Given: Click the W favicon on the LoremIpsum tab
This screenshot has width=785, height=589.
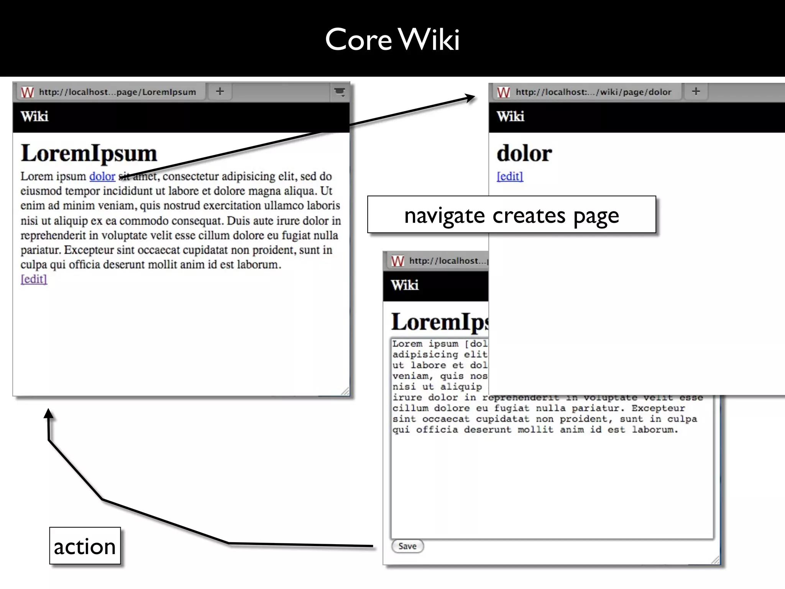Looking at the screenshot, I should point(27,92).
